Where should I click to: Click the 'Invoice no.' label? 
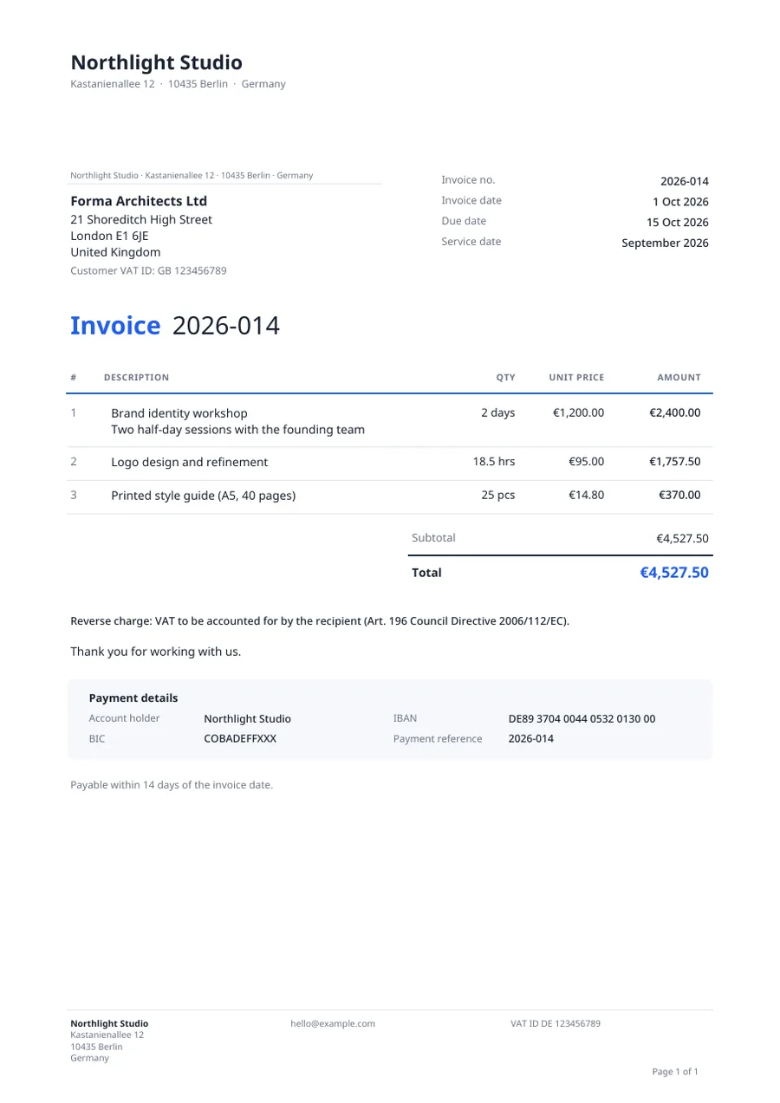pyautogui.click(x=468, y=179)
